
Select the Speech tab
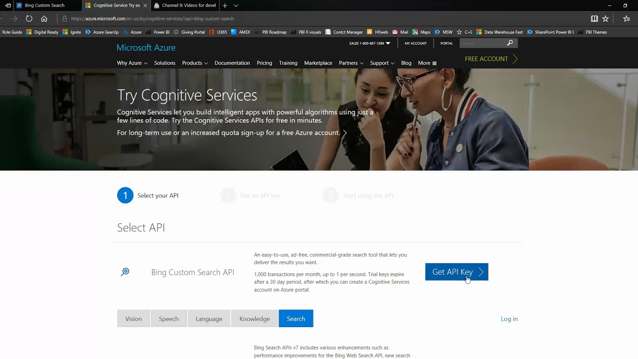[x=168, y=319]
